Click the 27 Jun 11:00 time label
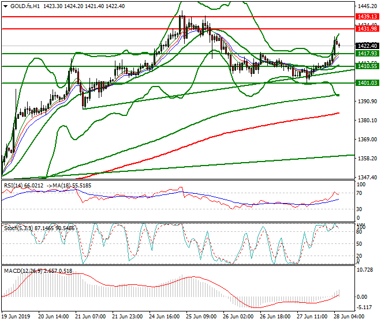Viewport: 381px width, 323px height. coord(312,317)
